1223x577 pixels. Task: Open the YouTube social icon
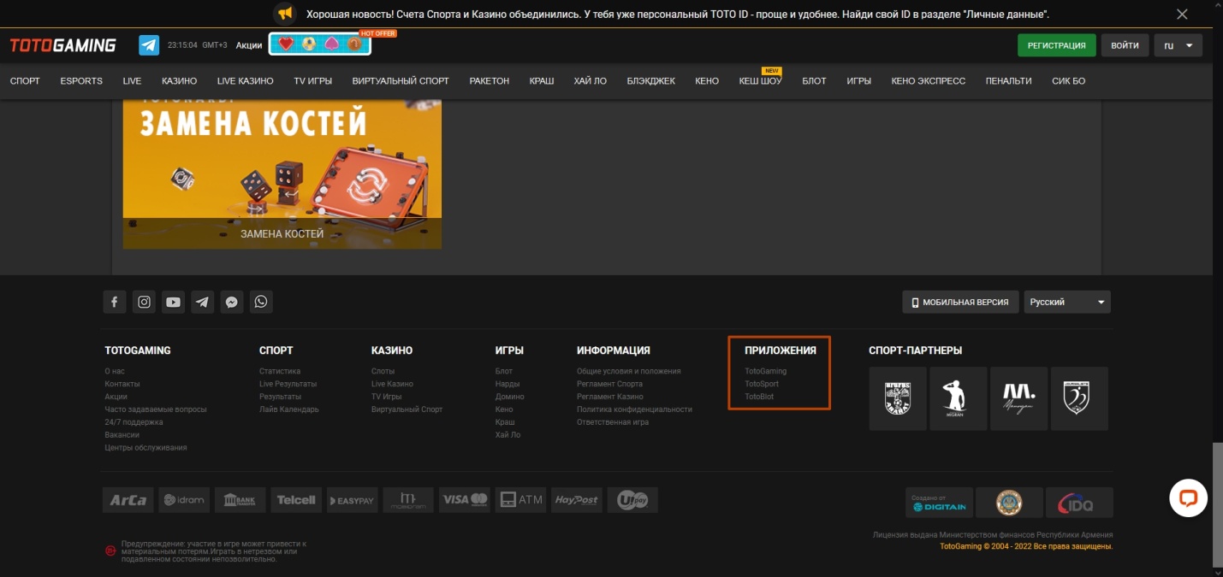click(174, 302)
